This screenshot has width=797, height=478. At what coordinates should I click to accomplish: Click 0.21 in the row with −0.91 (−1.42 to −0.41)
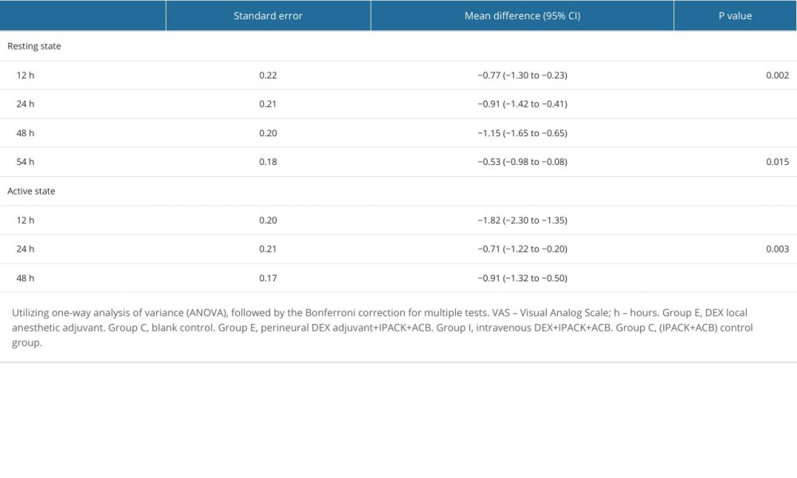tap(268, 104)
